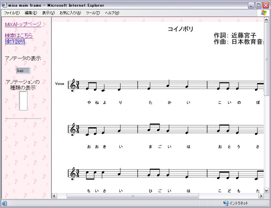Follow the MiXAトップページ link
This screenshot has width=271, height=208.
(23, 24)
